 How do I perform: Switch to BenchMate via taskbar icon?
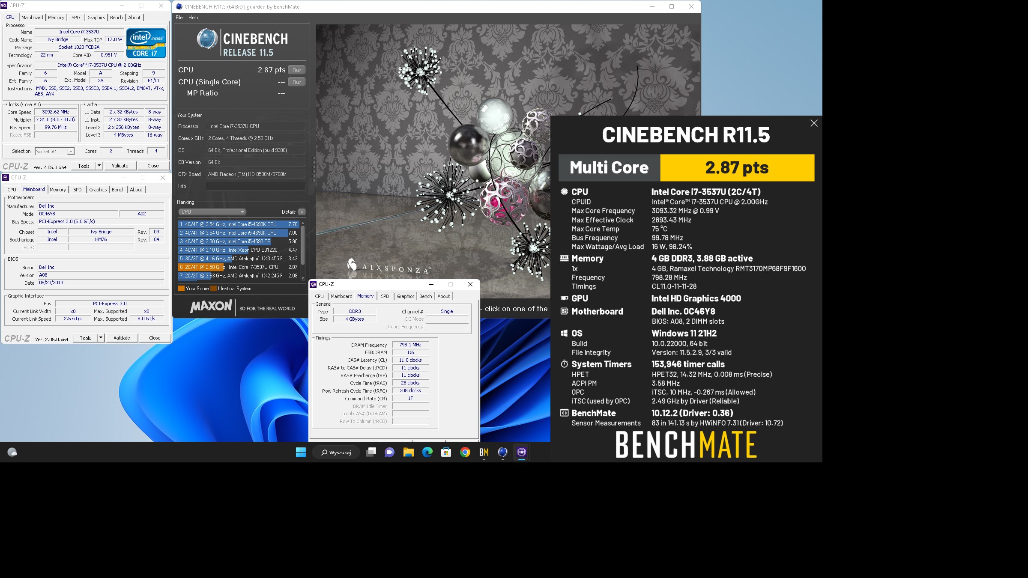coord(484,452)
